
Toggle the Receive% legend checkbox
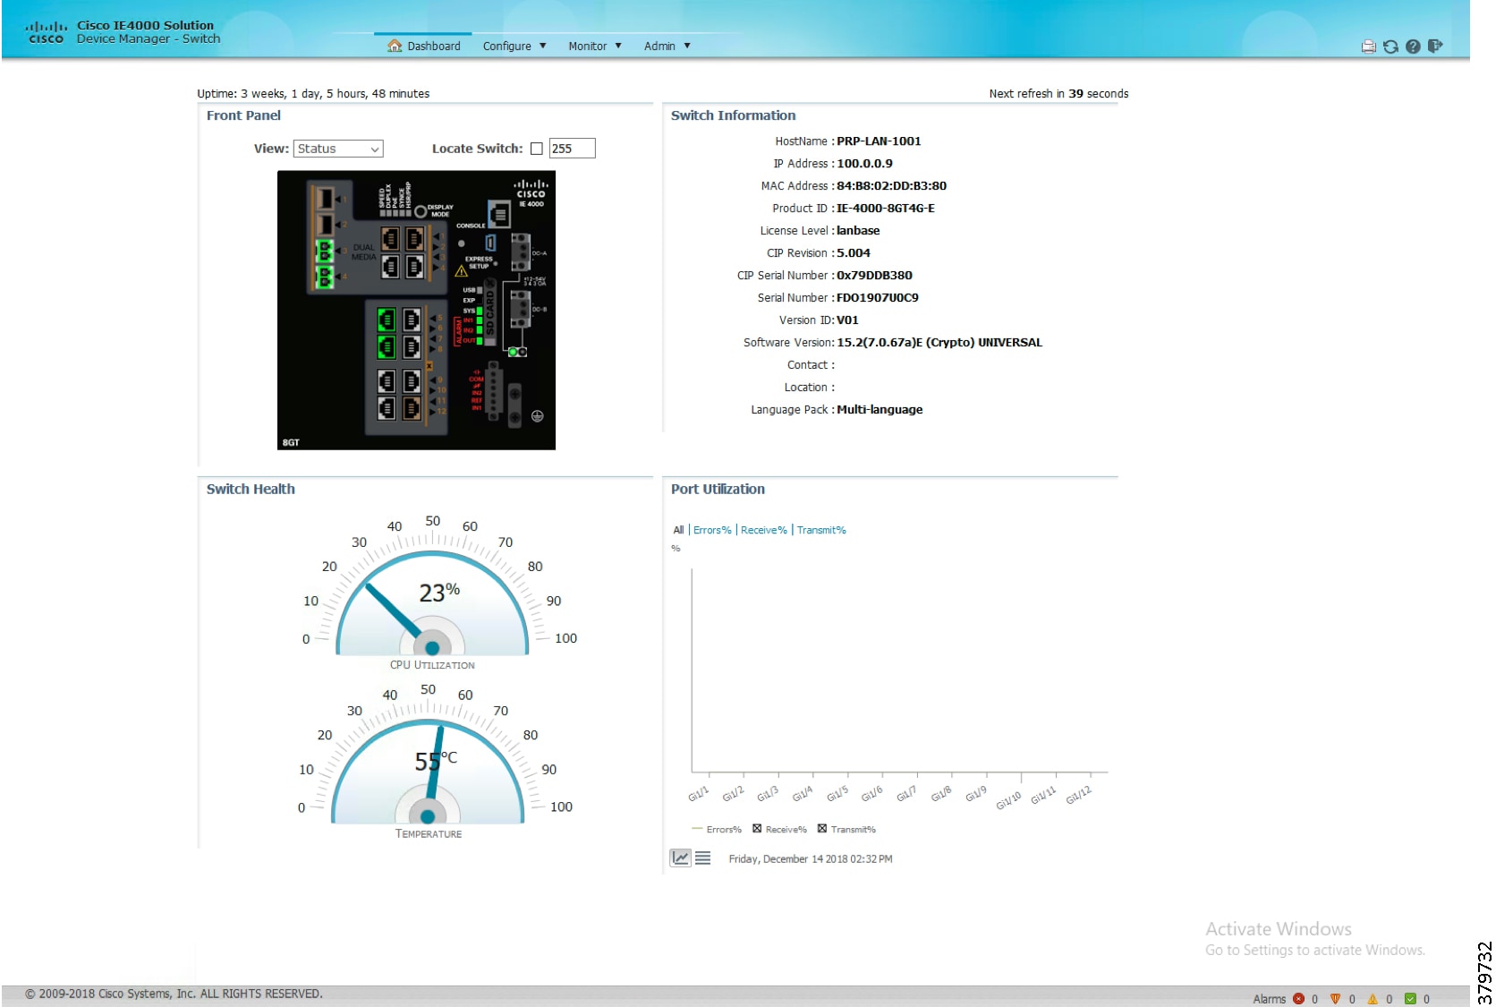757,829
